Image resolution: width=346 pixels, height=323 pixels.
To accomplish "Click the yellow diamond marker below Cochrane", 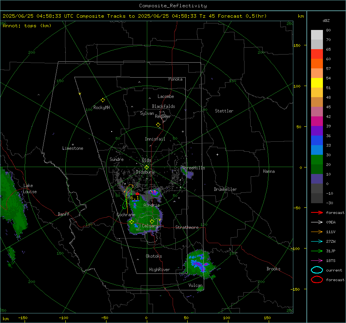I will [x=131, y=222].
